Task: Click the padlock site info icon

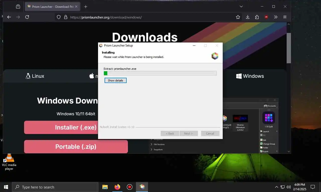Action: coord(66,17)
